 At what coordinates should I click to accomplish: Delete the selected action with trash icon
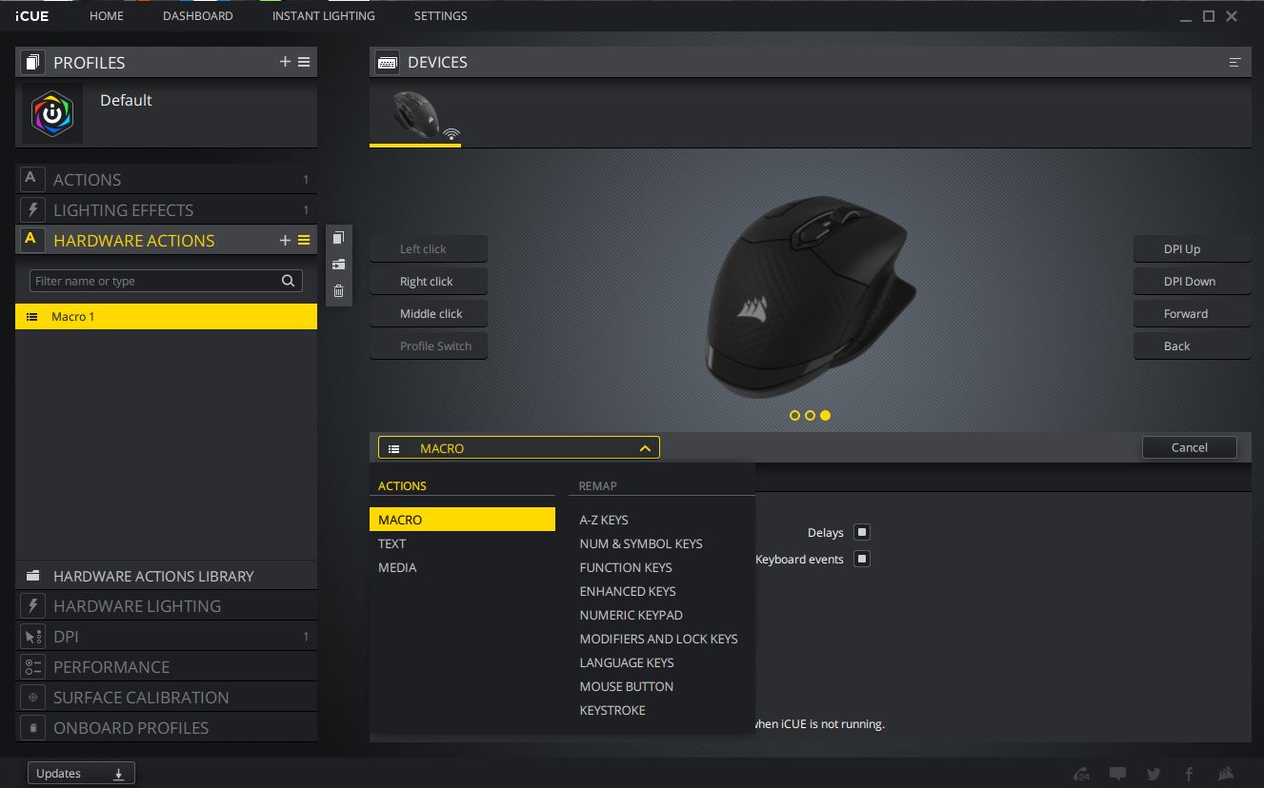coord(338,291)
